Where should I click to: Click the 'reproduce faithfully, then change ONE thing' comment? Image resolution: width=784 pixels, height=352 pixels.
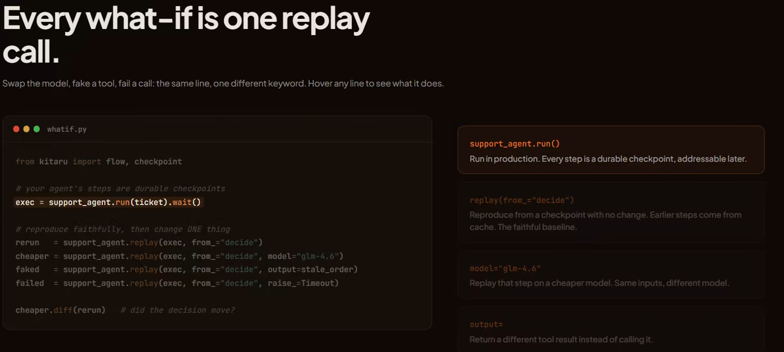point(123,229)
